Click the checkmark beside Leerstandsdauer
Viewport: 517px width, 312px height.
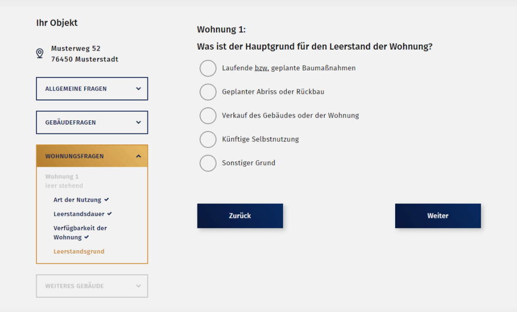tap(110, 214)
